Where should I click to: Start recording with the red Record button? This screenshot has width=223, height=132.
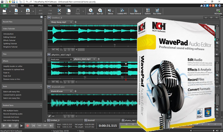[x=28, y=126]
